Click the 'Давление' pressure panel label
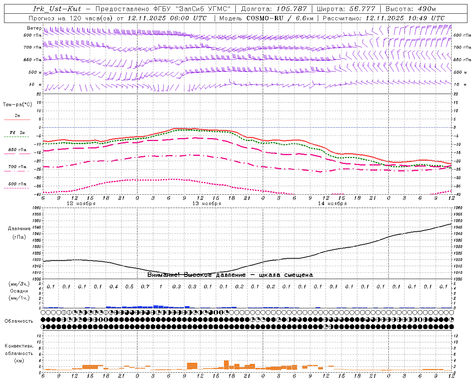Viewport: 473px width, 379px height. (19, 229)
